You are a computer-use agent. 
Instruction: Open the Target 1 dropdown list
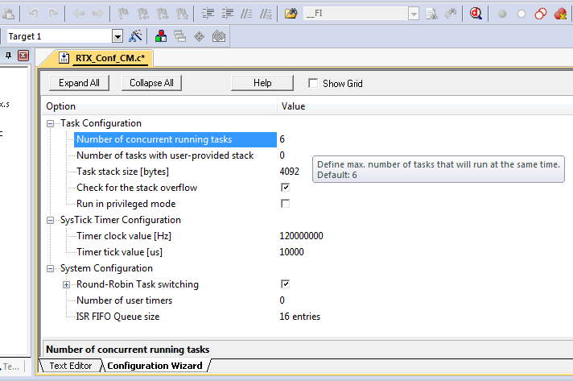[117, 36]
